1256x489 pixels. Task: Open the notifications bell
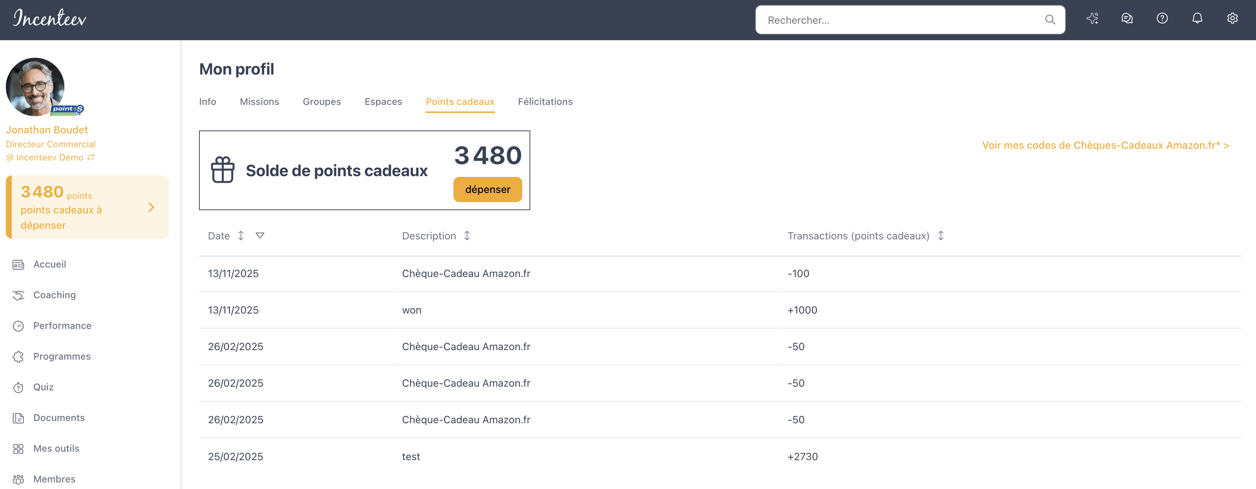tap(1197, 19)
